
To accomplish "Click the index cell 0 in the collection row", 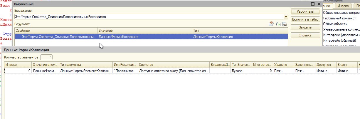I will click(18, 71).
